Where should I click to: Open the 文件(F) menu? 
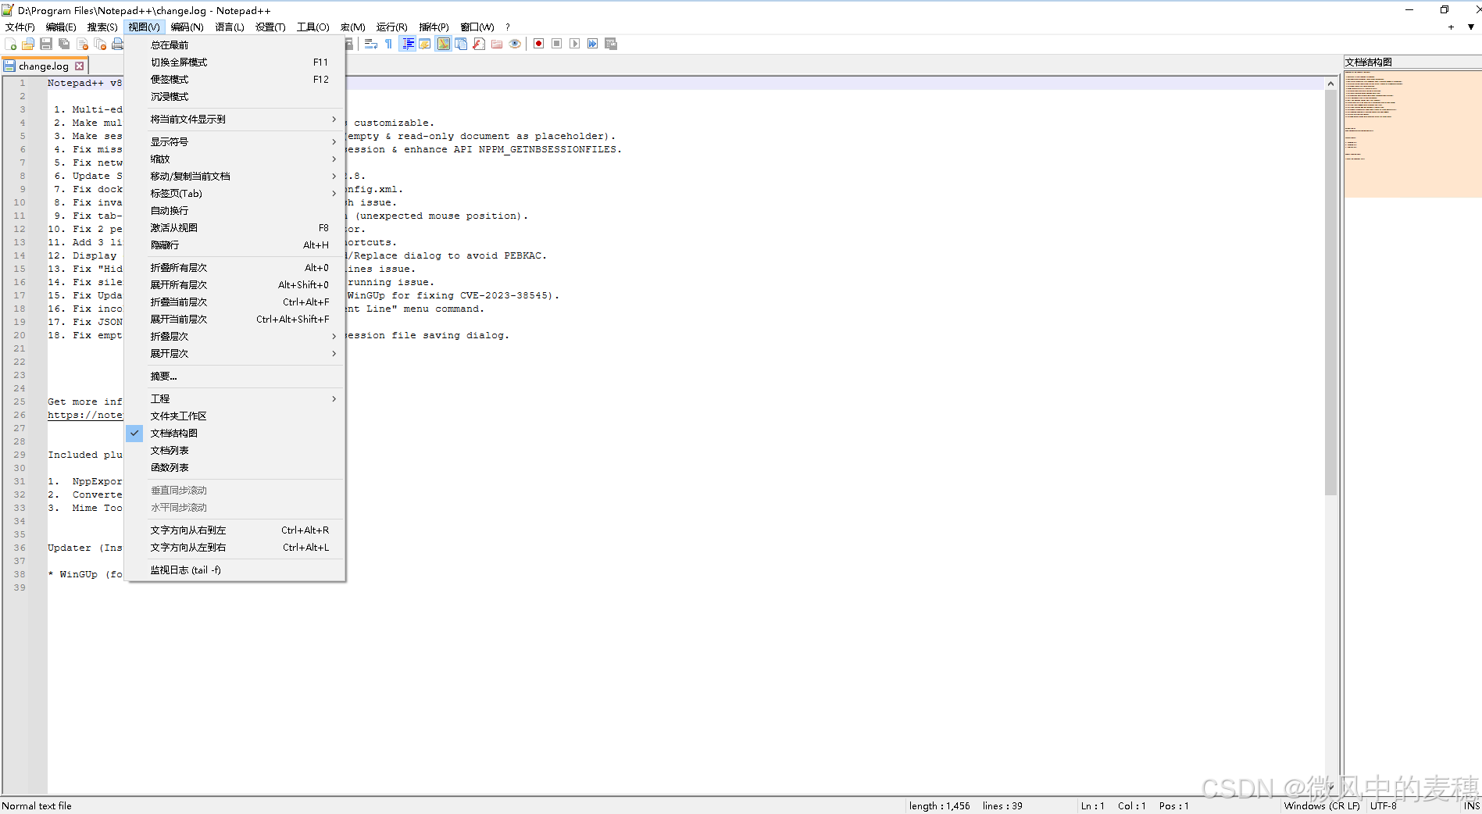pyautogui.click(x=20, y=27)
